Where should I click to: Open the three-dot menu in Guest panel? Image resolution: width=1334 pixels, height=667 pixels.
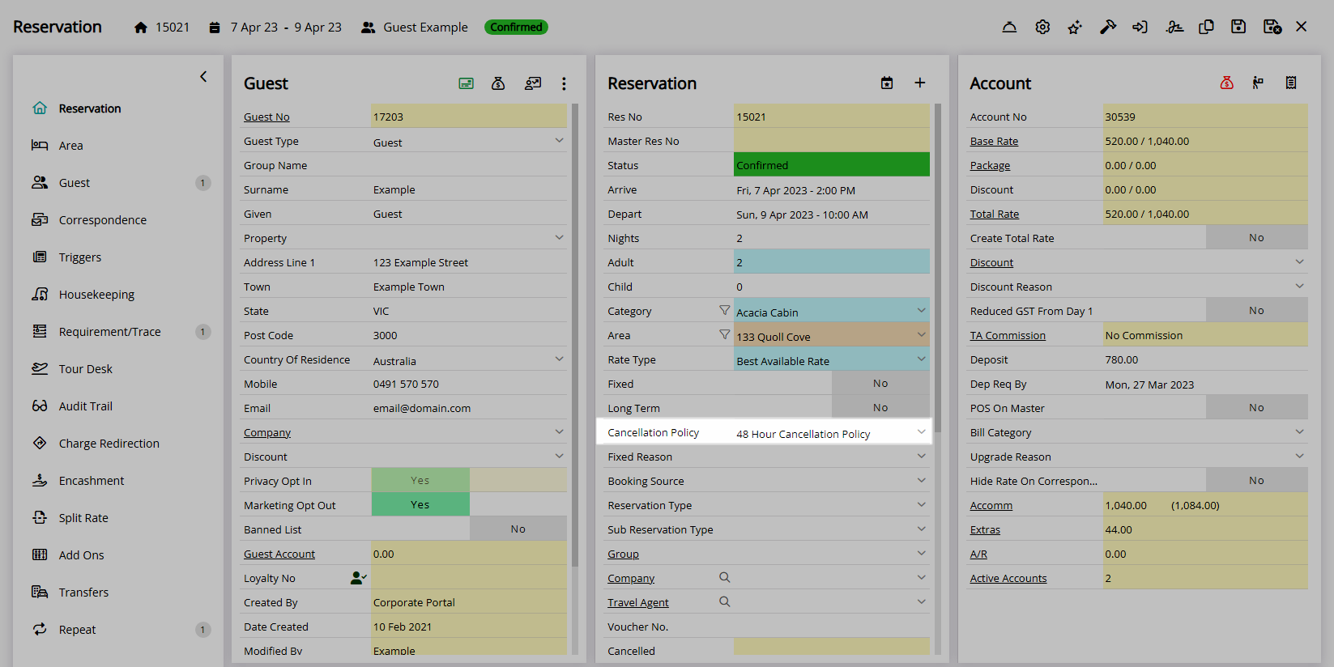[x=565, y=83]
